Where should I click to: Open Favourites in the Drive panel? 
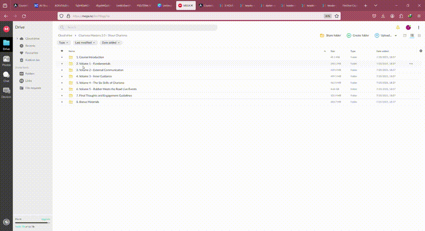[x=31, y=53]
